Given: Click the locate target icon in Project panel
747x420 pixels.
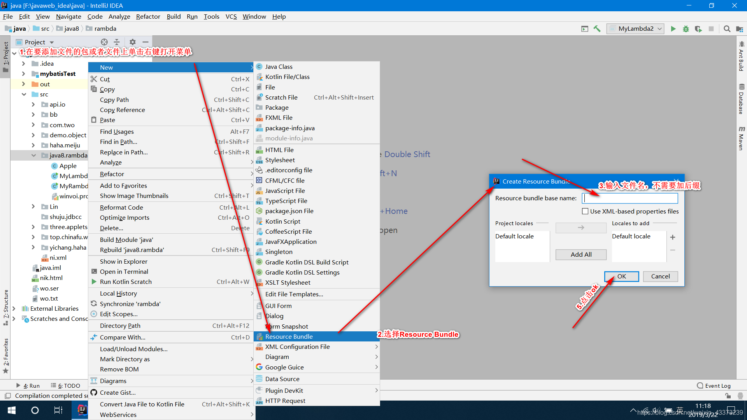Looking at the screenshot, I should (104, 42).
